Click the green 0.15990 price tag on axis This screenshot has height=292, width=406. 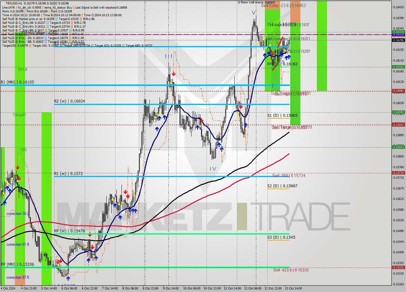click(x=398, y=112)
